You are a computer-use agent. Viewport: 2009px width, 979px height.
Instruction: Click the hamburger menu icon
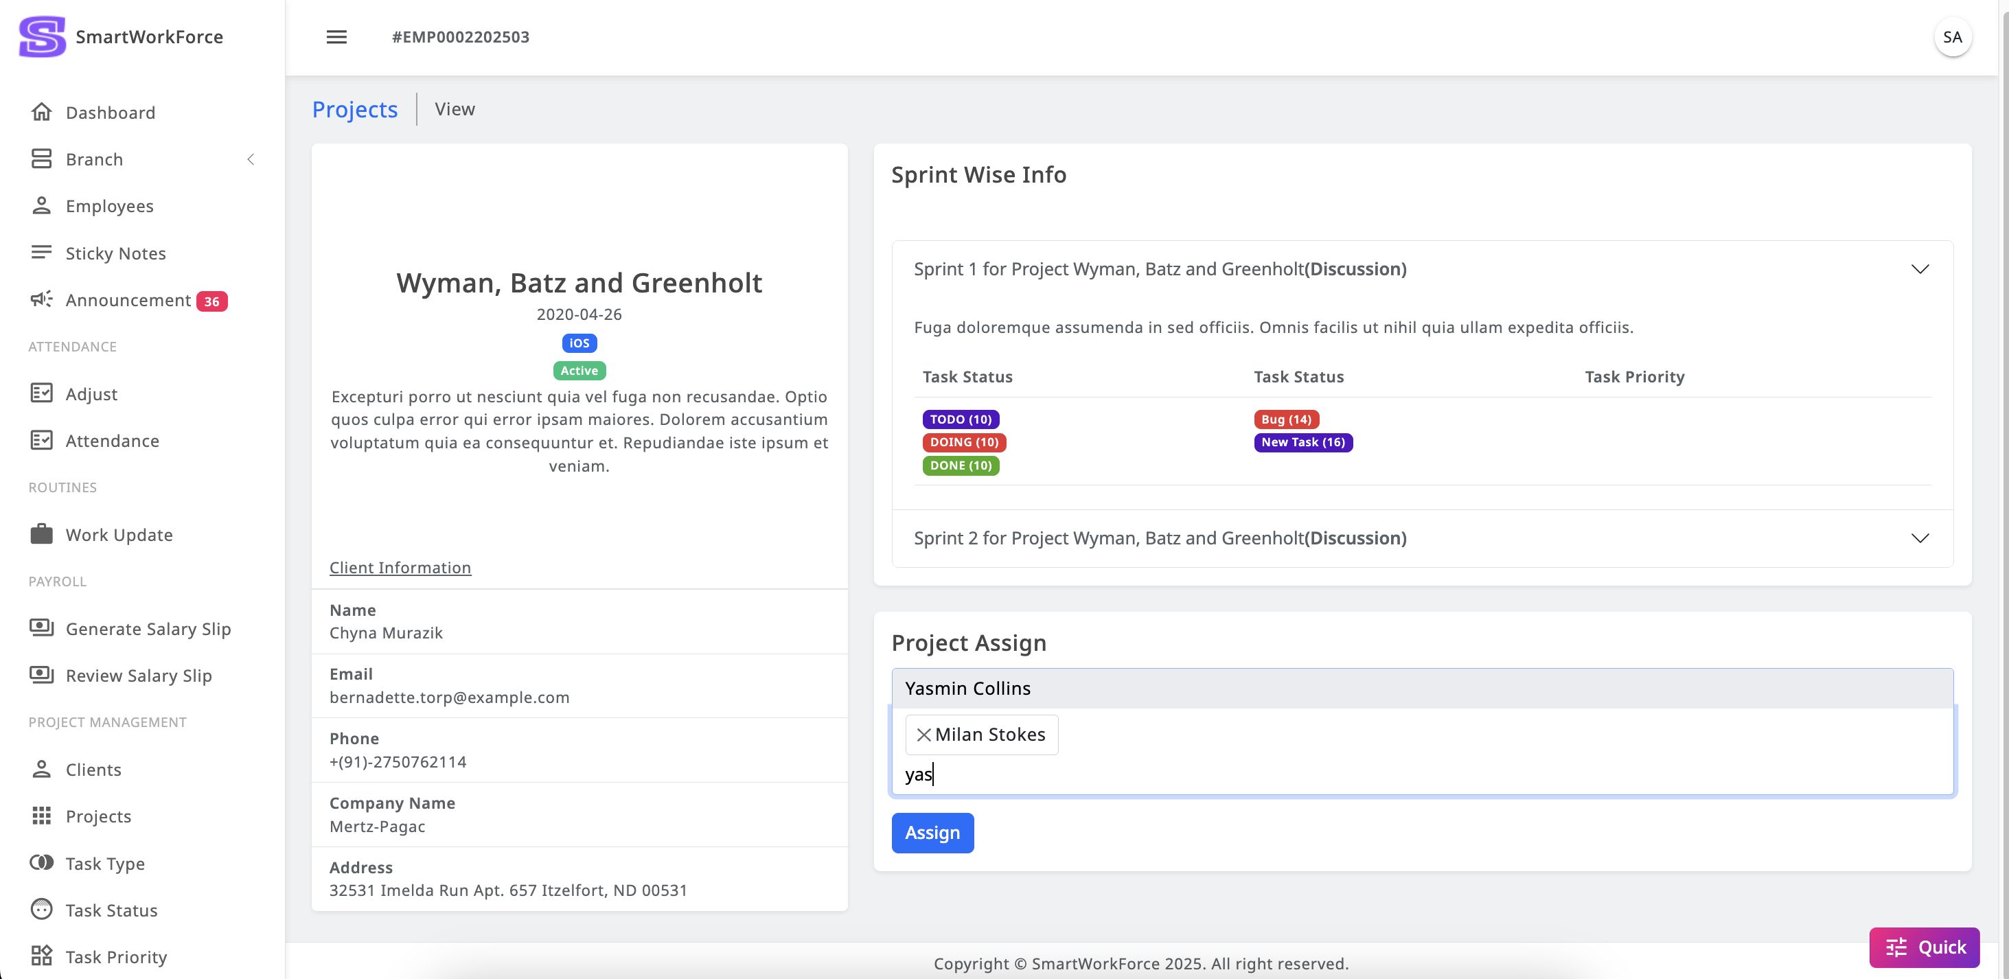coord(336,36)
